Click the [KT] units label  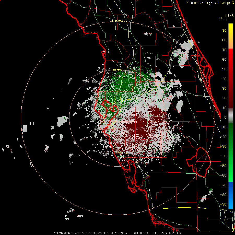[x=223, y=18]
